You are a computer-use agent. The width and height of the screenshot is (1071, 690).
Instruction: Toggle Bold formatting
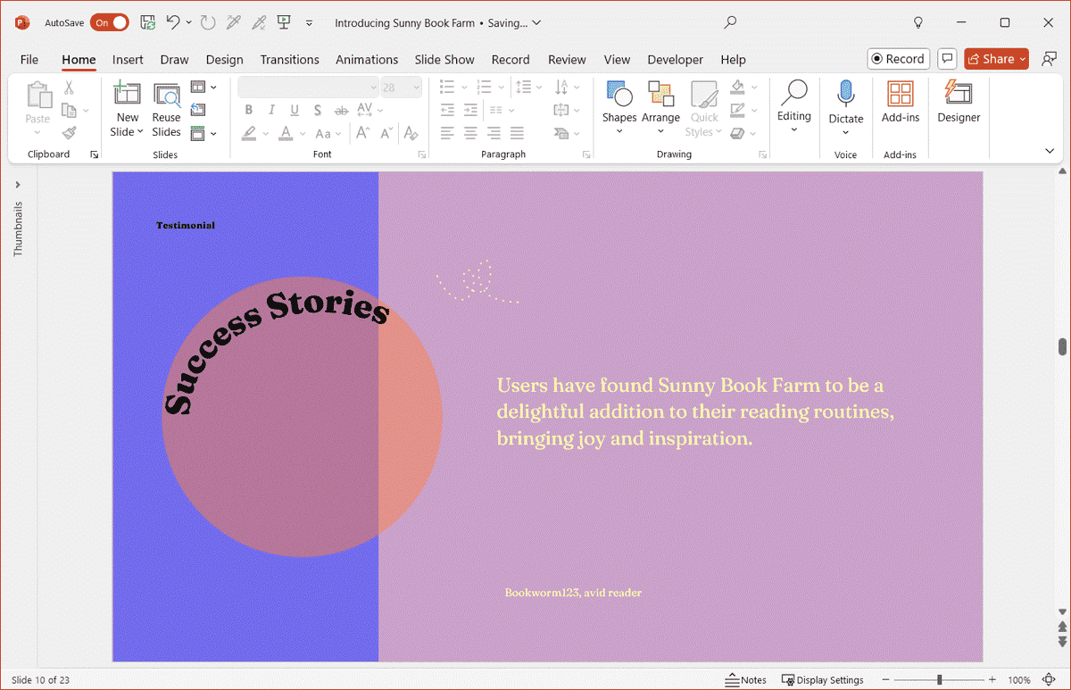click(248, 110)
